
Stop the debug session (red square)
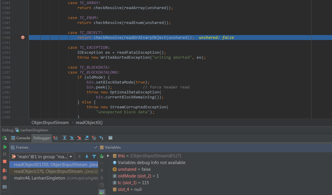5,161
